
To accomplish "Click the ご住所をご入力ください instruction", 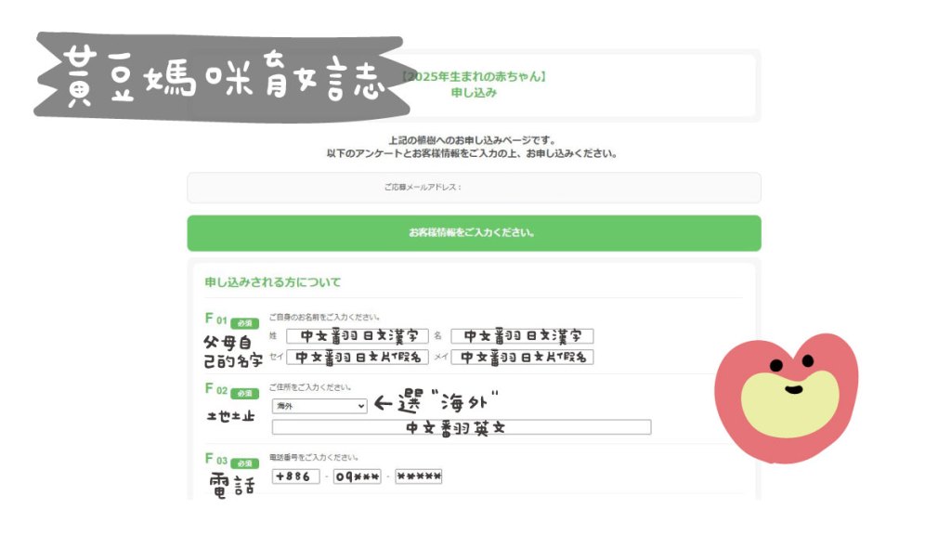I will coord(310,386).
